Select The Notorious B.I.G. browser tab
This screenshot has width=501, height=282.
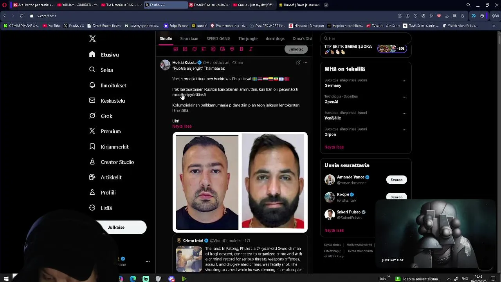(121, 5)
